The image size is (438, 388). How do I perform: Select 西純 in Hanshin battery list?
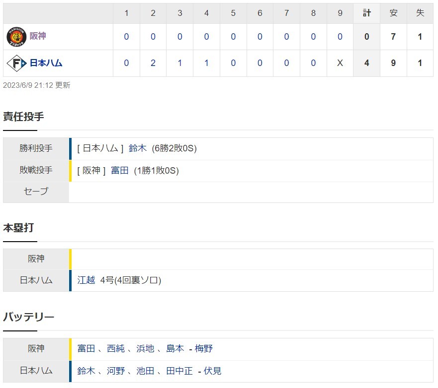(x=116, y=349)
